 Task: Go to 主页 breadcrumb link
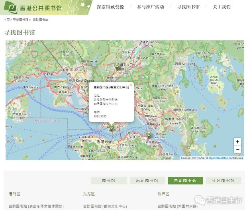[7, 20]
